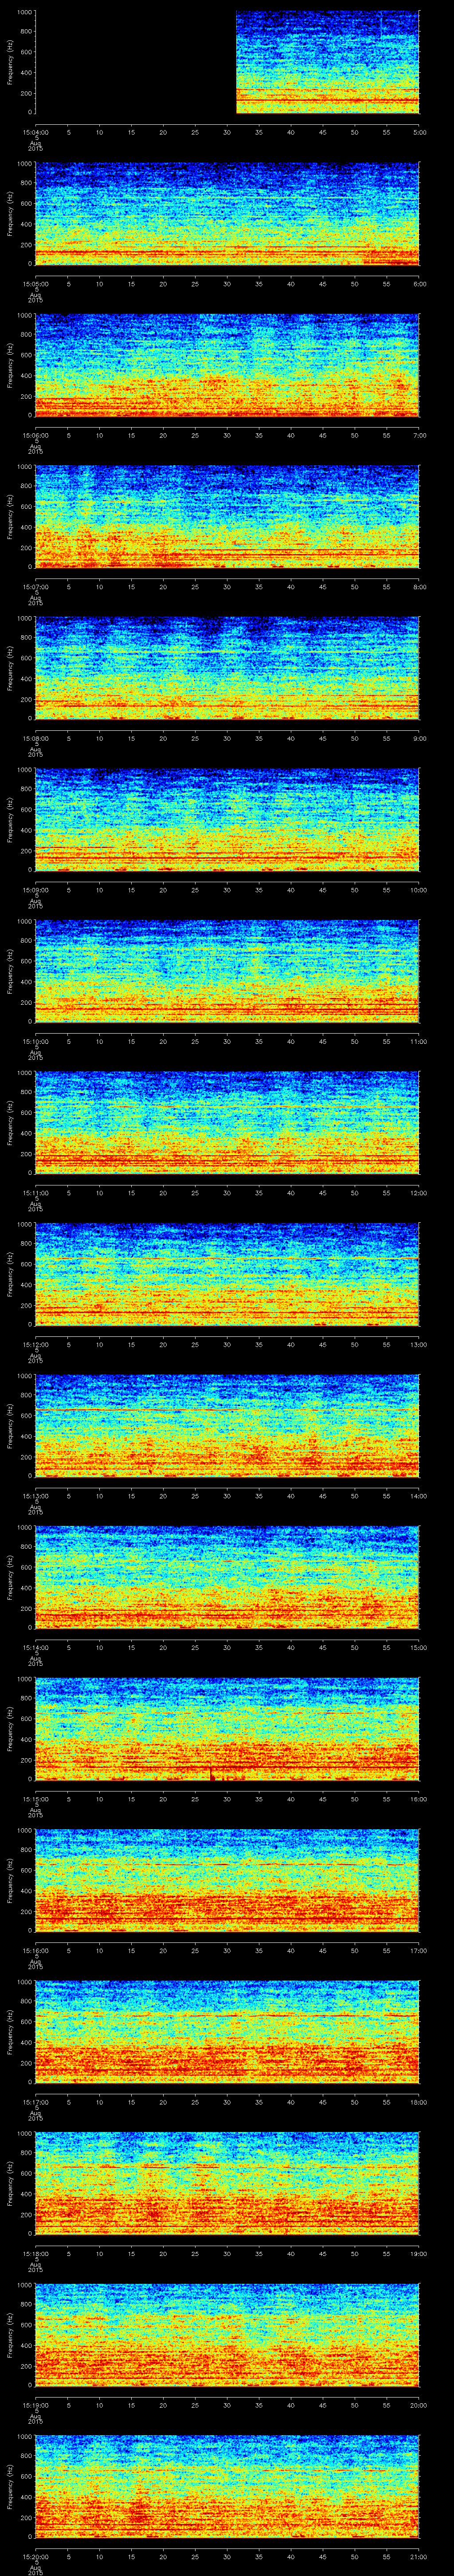The width and height of the screenshot is (454, 2576).
Task: Click the 15:08:00 start time label
Action: point(36,738)
